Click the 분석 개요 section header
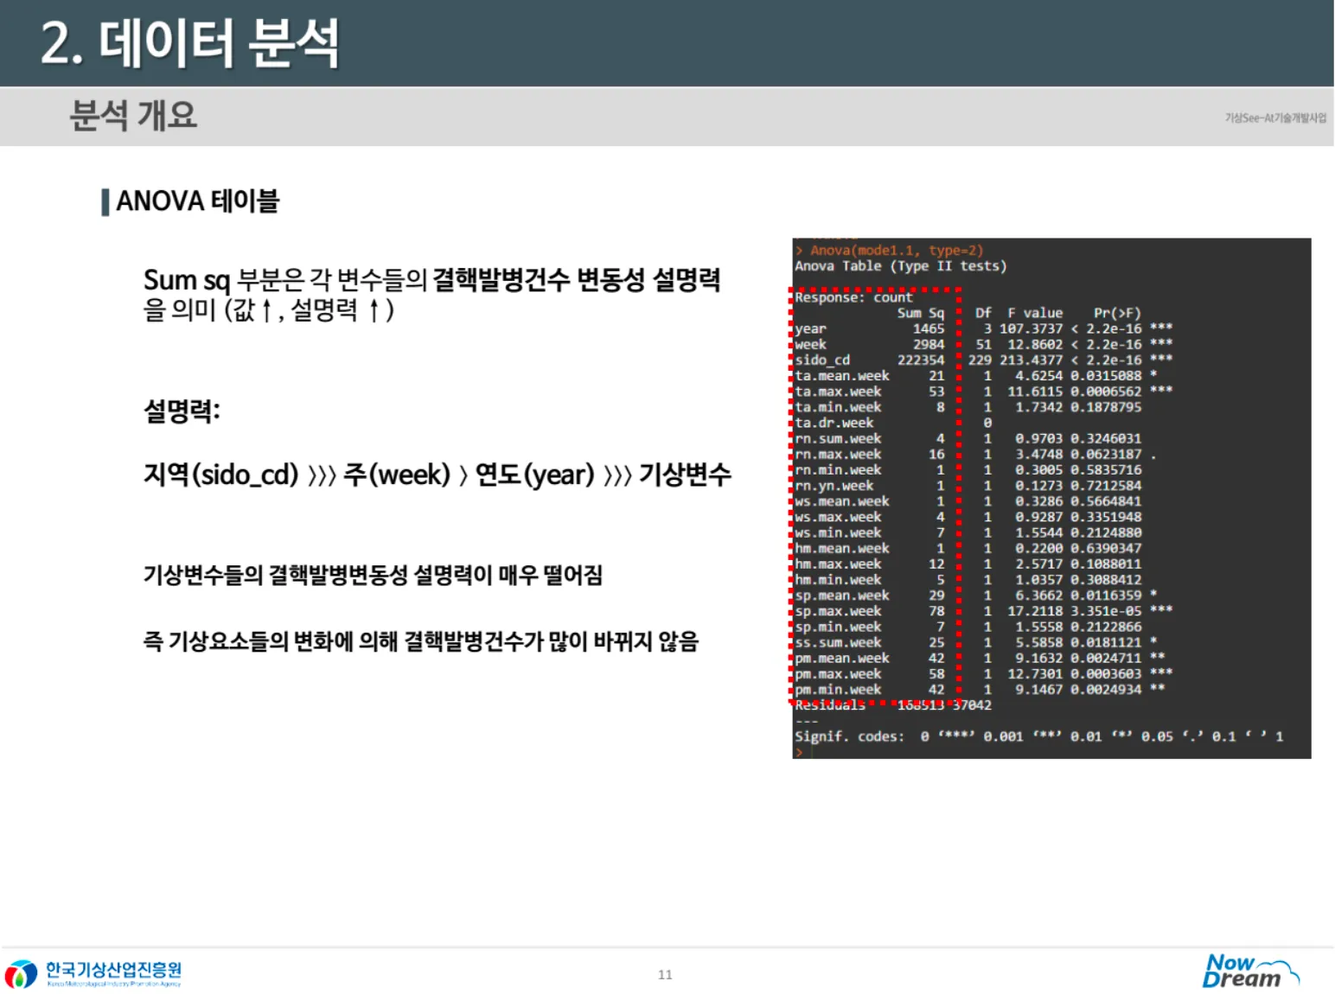The image size is (1335, 994). click(133, 116)
